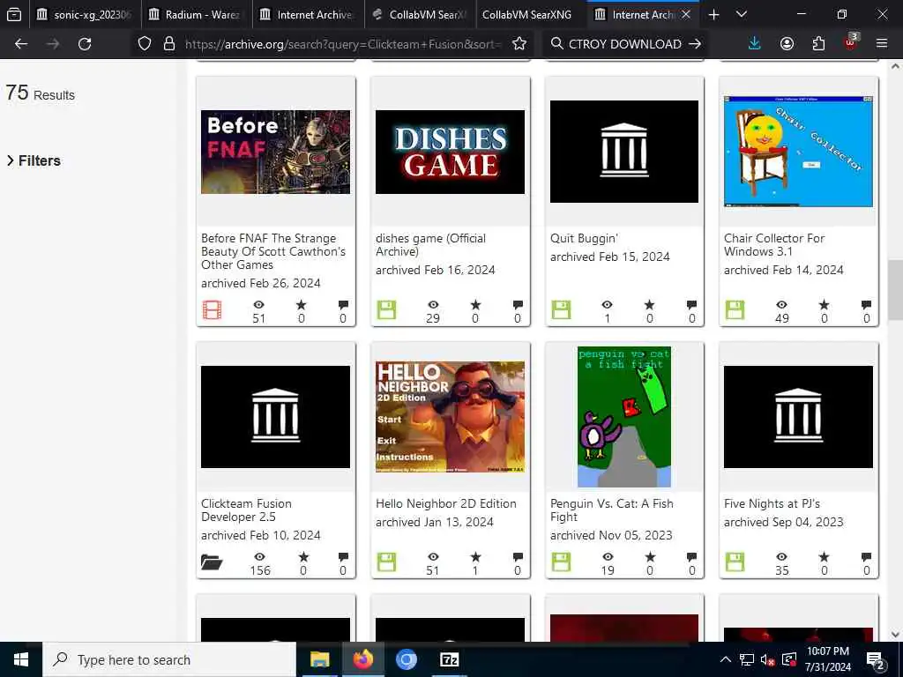The height and width of the screenshot is (677, 903).
Task: Click the movie icon on Before FNAF card
Action: [212, 310]
